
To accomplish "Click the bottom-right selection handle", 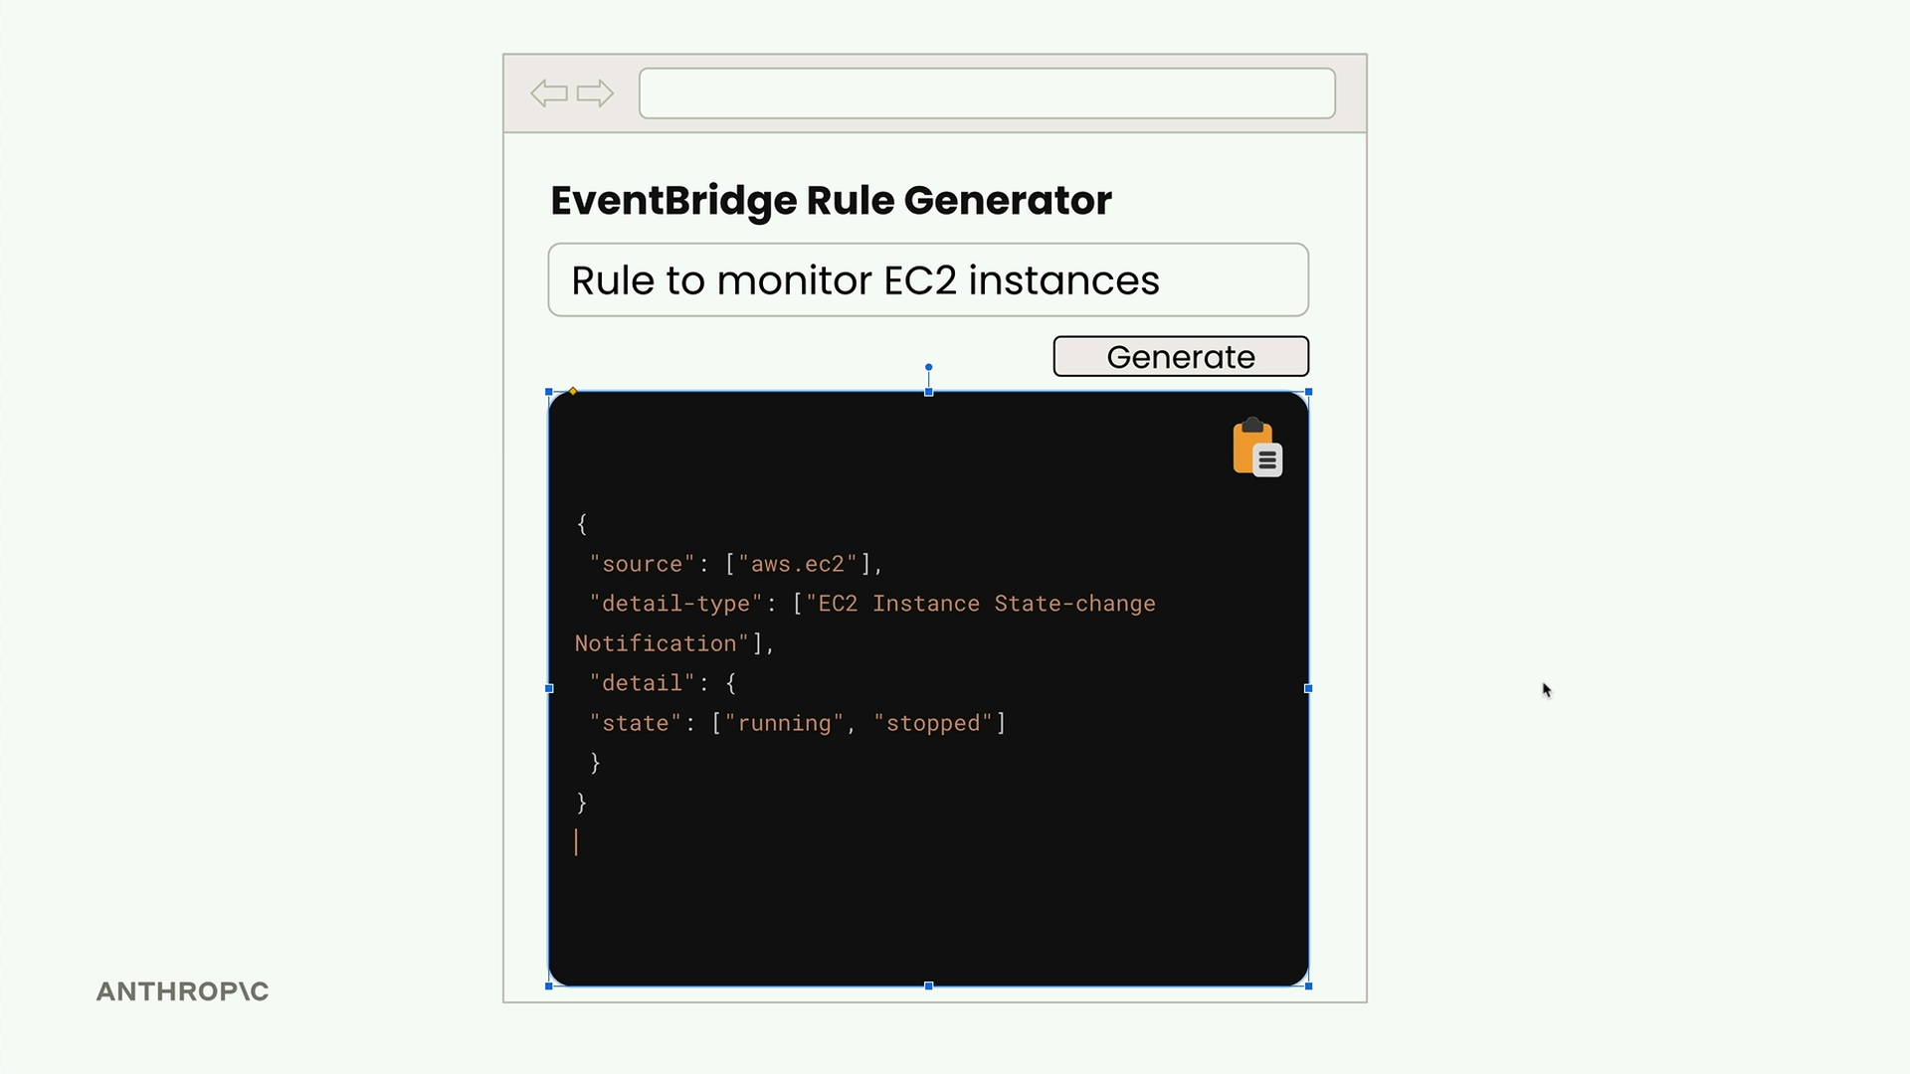I will tap(1308, 985).
